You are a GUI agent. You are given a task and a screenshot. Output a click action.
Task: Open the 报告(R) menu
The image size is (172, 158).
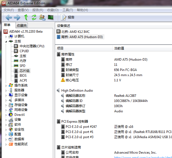[x=38, y=10]
